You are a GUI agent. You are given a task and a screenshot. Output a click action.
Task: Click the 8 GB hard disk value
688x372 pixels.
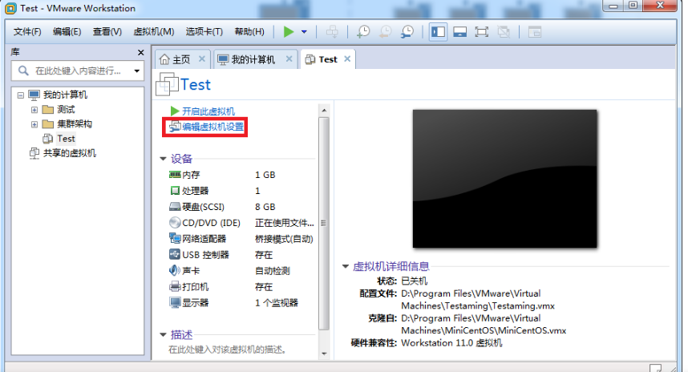click(x=265, y=207)
